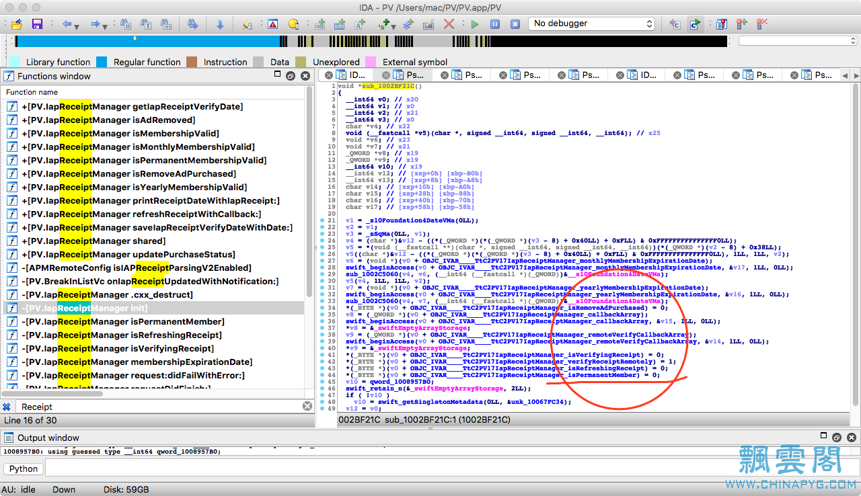861x496 pixels.
Task: Select isMonthlyMembershipValid function row
Action: pos(153,147)
